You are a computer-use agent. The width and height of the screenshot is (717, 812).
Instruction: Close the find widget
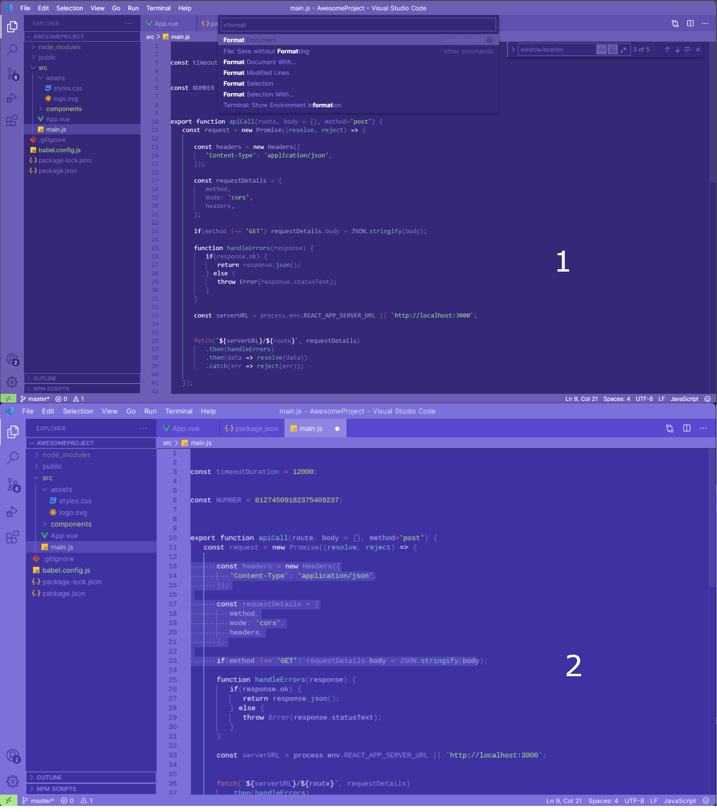[x=698, y=50]
